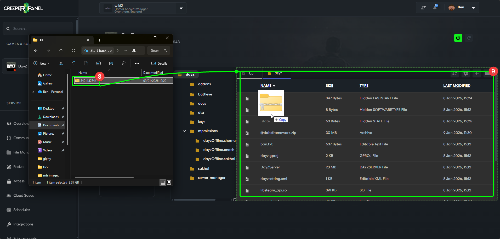Image resolution: width=500 pixels, height=239 pixels.
Task: Open the @dabsframework.zip file
Action: tap(278, 133)
